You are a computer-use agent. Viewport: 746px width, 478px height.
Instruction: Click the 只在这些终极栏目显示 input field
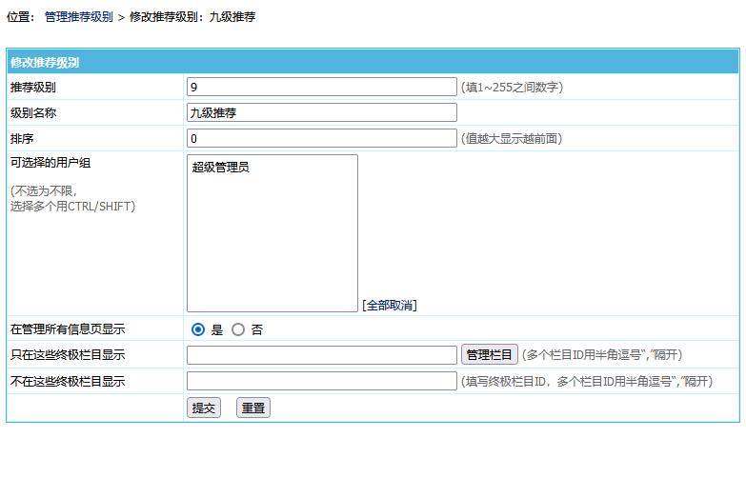(x=322, y=355)
